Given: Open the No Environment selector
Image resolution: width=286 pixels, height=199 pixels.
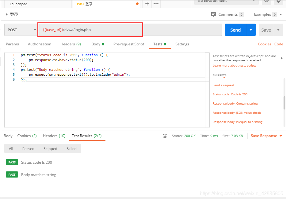Looking at the screenshot, I should 226,2.
